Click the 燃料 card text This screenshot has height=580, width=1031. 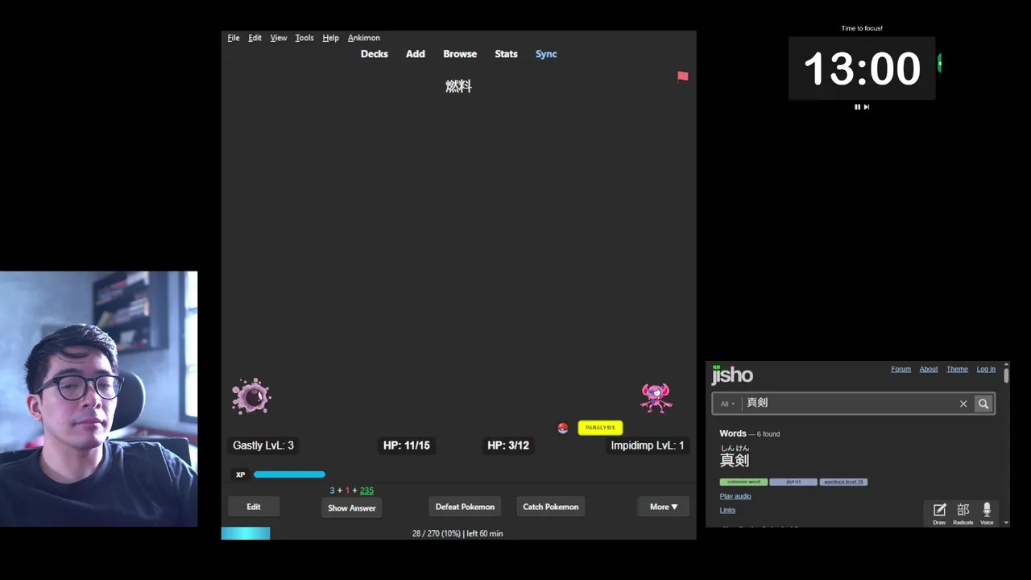(x=458, y=86)
